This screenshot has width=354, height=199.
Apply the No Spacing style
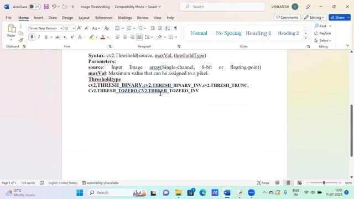tap(228, 33)
